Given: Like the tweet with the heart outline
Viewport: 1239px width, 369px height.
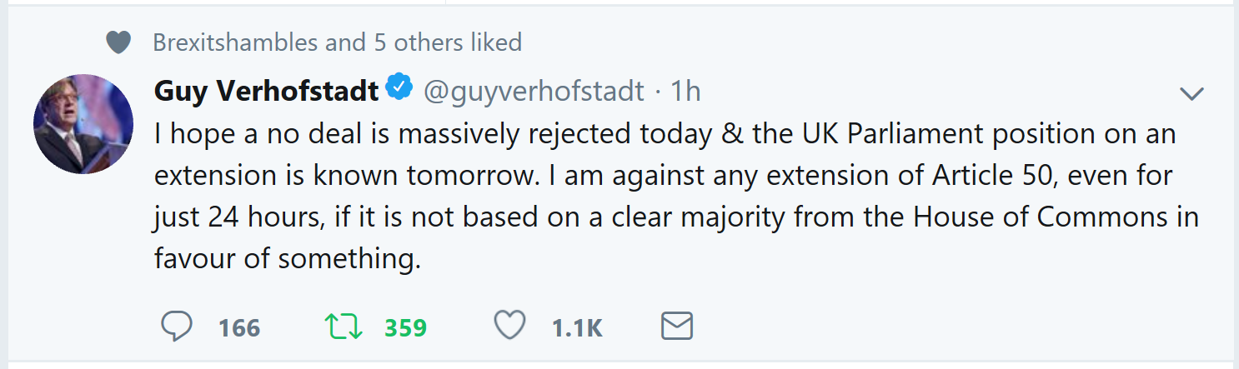Looking at the screenshot, I should tap(509, 327).
